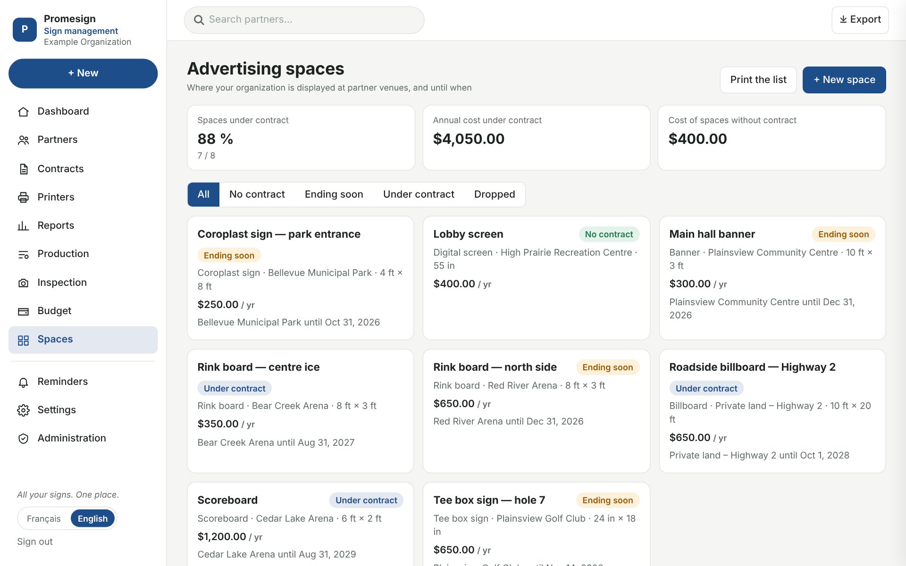Open the Main hall banner card
This screenshot has height=566, width=906.
[x=772, y=278]
